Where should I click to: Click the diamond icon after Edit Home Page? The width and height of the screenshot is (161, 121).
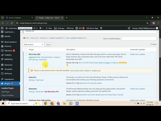pos(101,28)
